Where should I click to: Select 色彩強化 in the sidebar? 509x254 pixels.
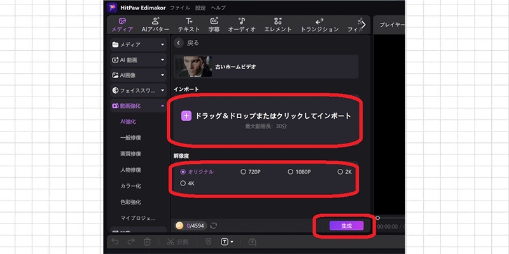click(x=130, y=202)
